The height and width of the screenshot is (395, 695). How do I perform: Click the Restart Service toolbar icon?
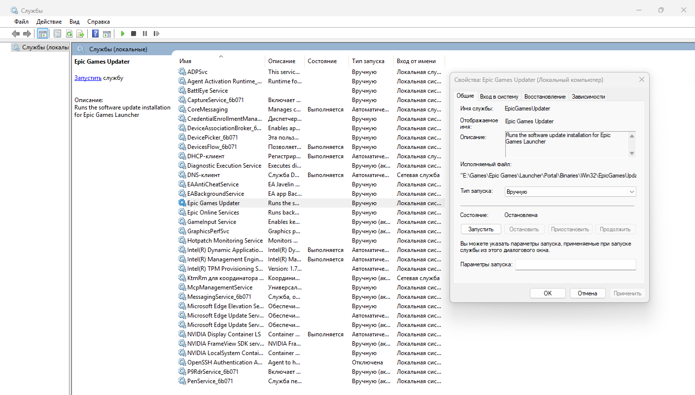(x=156, y=34)
